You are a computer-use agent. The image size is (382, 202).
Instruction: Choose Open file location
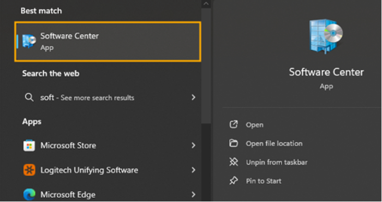point(274,144)
